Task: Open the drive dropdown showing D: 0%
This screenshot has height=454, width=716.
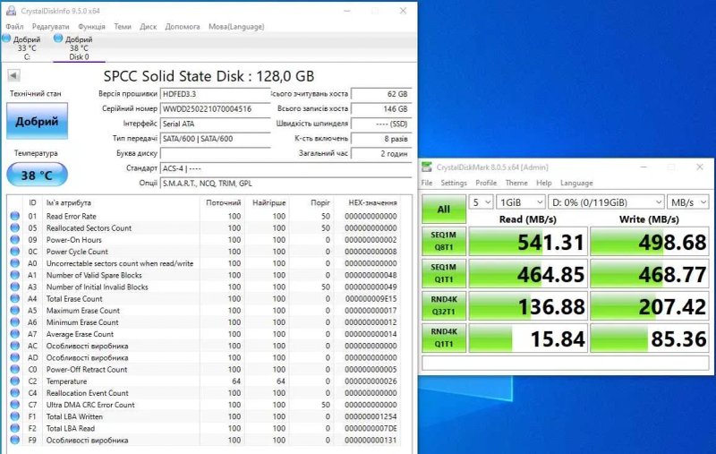Action: coord(606,202)
